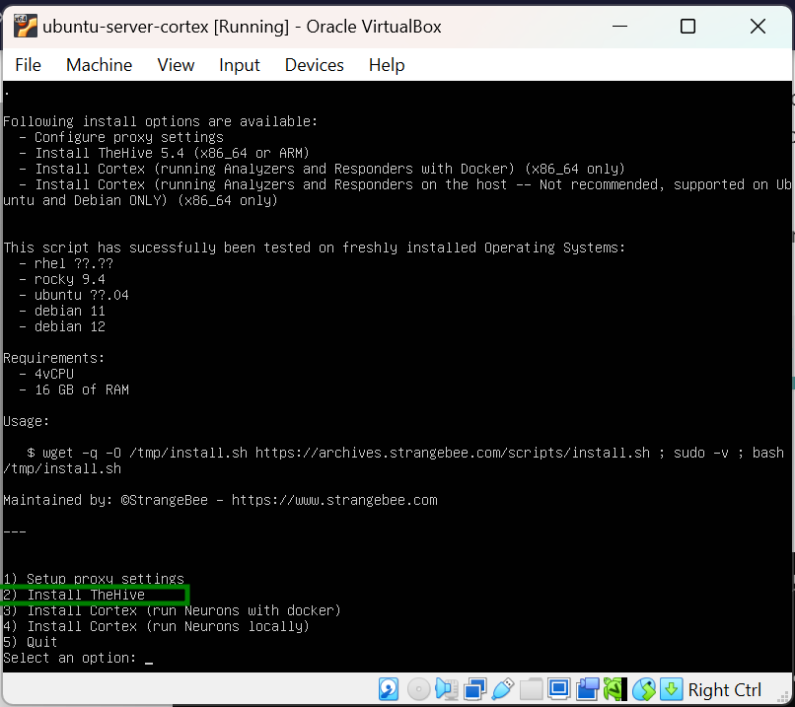Click the https://www.strangebee.com URL text

334,500
